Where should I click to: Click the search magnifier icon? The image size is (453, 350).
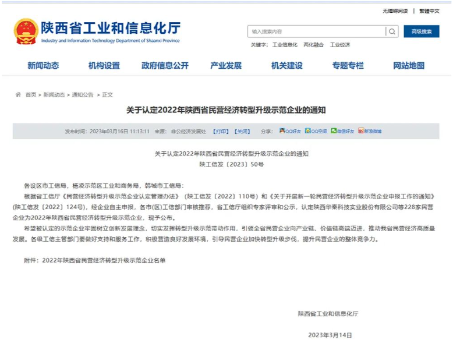click(x=392, y=31)
